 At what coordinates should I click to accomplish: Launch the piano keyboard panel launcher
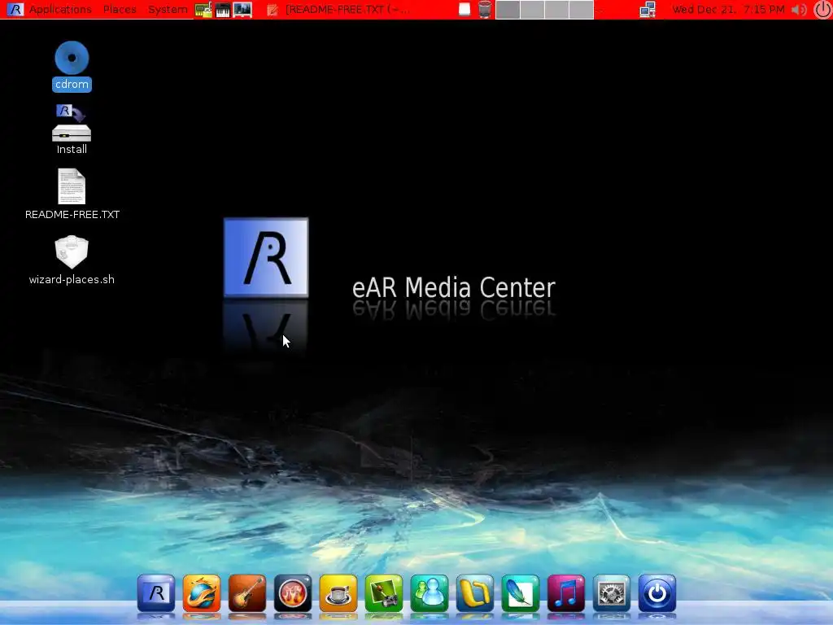[223, 10]
